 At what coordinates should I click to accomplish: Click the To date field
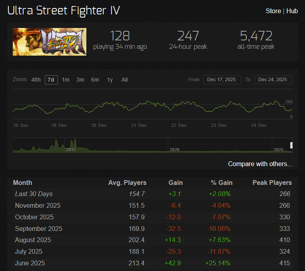click(273, 80)
